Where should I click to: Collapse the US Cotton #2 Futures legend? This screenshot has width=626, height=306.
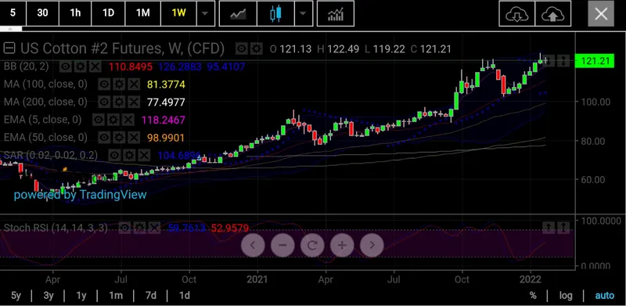[9, 49]
